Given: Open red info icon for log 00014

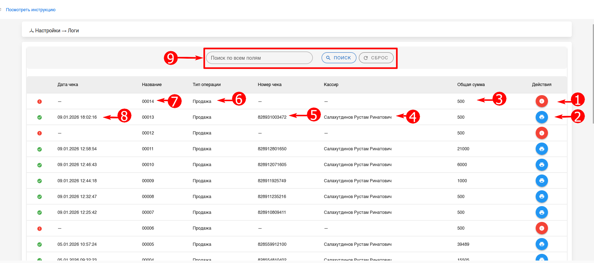Looking at the screenshot, I should coord(542,101).
